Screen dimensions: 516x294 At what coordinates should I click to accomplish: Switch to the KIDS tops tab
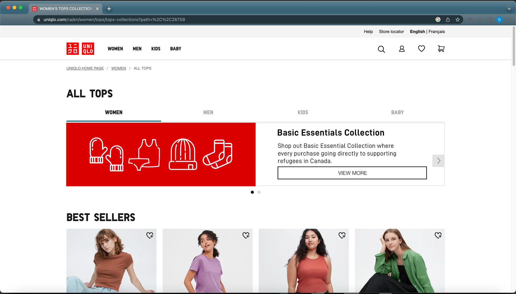click(x=303, y=112)
